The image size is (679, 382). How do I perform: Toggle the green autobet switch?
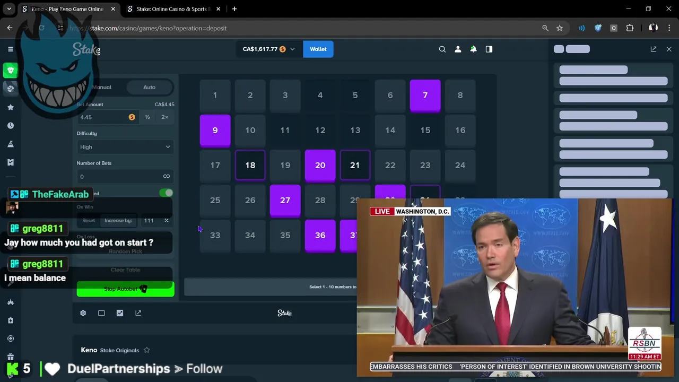coord(166,193)
